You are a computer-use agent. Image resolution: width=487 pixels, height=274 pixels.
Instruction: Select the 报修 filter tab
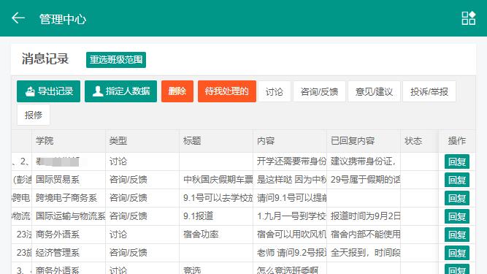[x=34, y=115]
